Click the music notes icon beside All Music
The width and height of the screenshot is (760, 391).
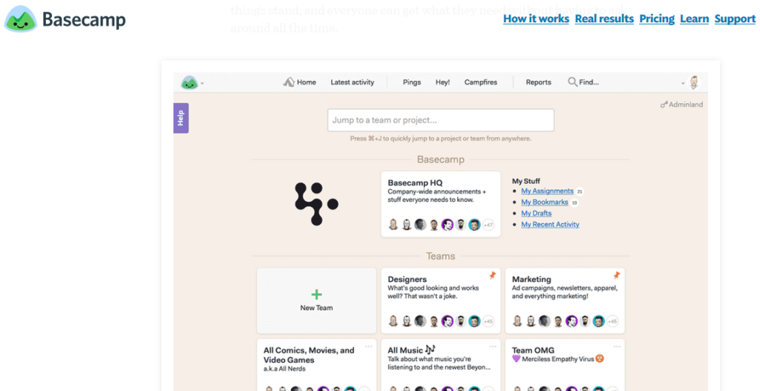pyautogui.click(x=430, y=349)
